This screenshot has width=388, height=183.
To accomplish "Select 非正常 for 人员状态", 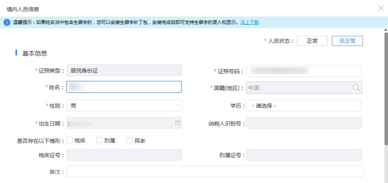I will point(347,41).
